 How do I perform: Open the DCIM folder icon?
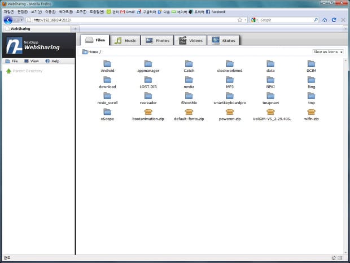[311, 63]
